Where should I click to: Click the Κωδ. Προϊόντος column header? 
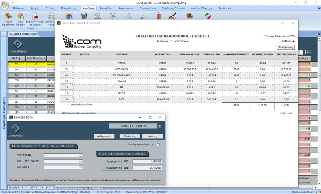click(x=36, y=58)
